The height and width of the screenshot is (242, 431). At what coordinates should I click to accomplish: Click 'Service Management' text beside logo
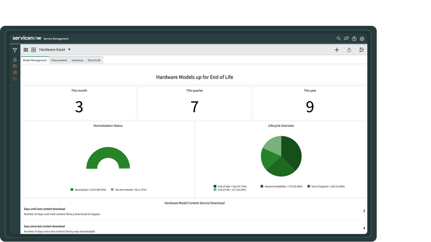(56, 39)
